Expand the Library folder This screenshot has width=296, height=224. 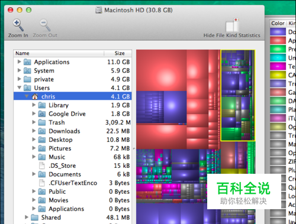point(34,105)
